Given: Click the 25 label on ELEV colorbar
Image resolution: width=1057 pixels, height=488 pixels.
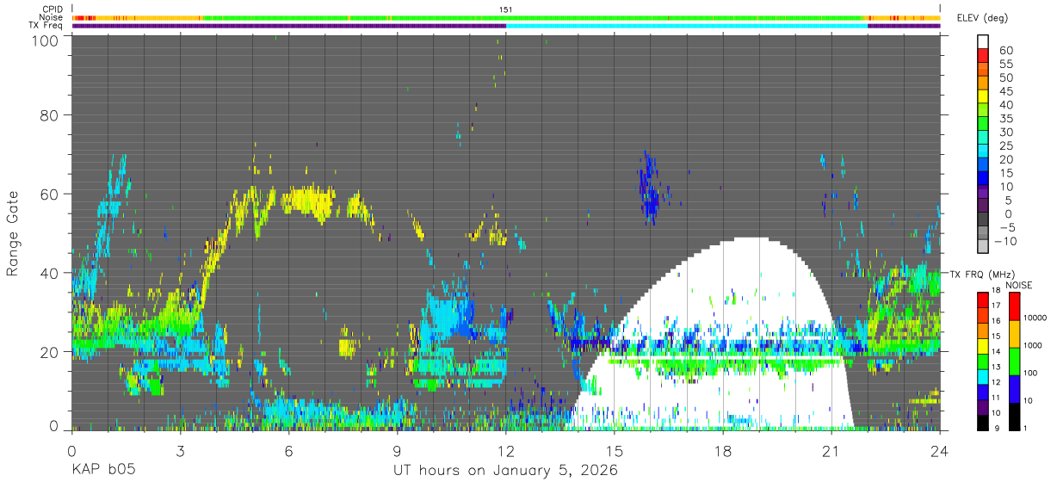Looking at the screenshot, I should click(1005, 145).
